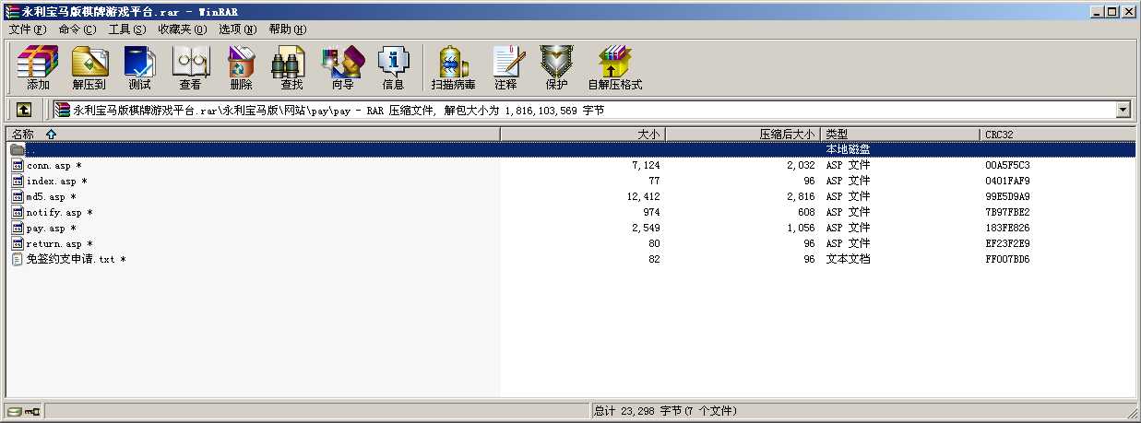Screen dimensions: 1141x423
Task: Click the index.asp file icon
Action: pos(18,181)
